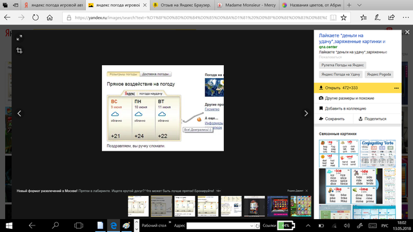Image resolution: width=413 pixels, height=232 pixels.
Task: Open qna.center source site link
Action: [x=328, y=47]
